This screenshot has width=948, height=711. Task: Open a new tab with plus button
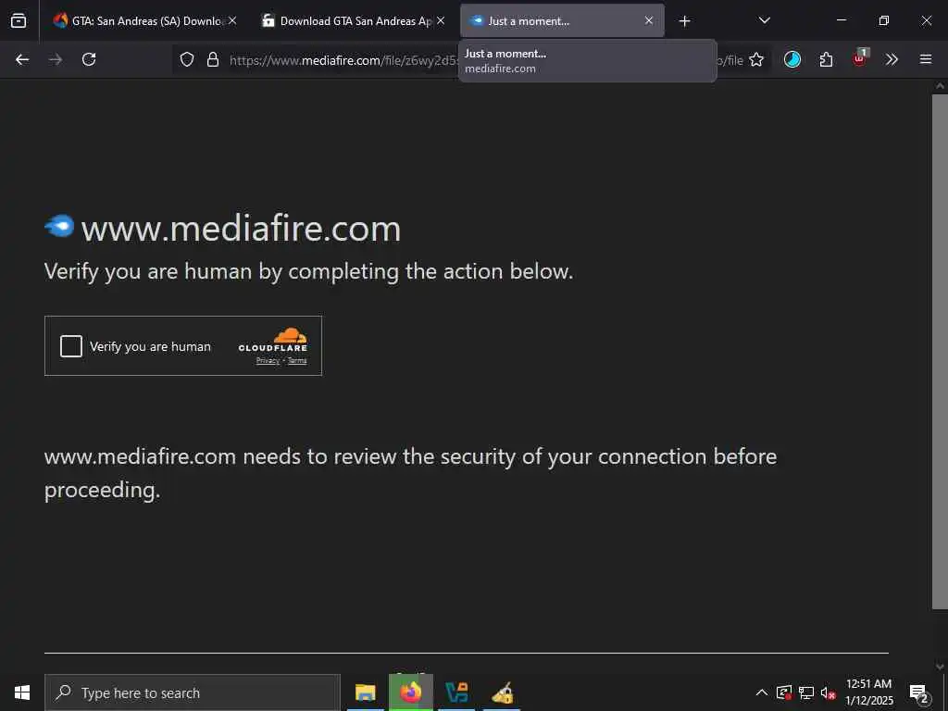coord(684,21)
